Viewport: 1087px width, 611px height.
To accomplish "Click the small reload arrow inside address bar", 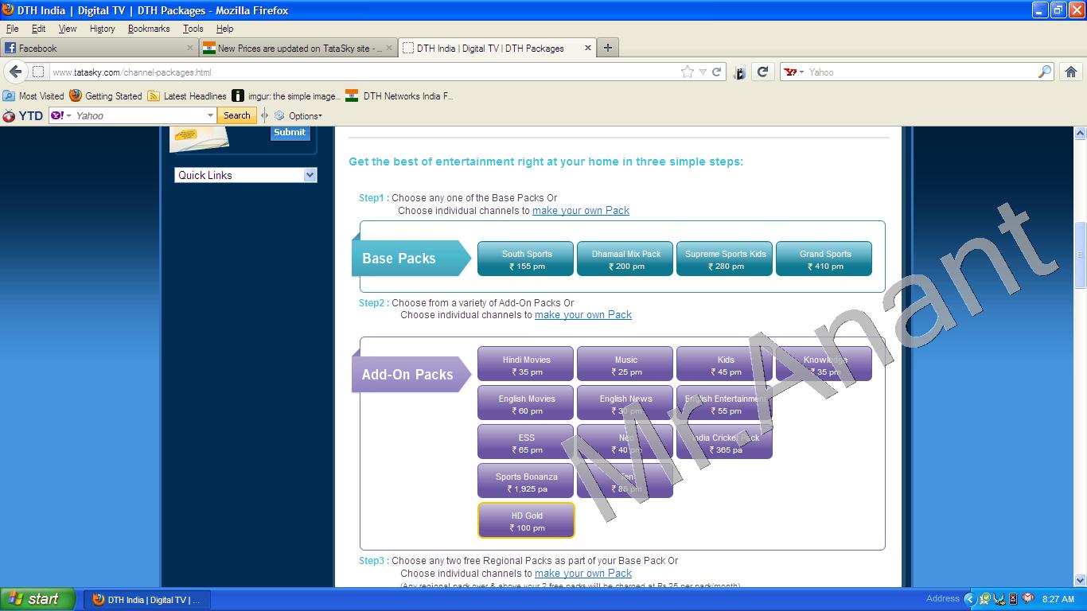I will 716,72.
